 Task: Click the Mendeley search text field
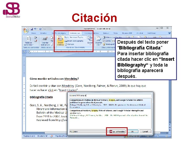coord(110,95)
